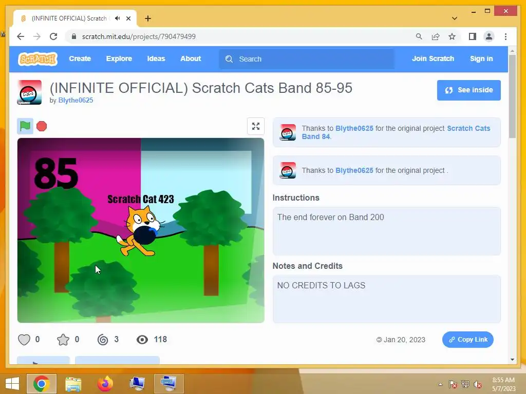Open author Blythe0625 profile link under title
526x394 pixels.
76,100
